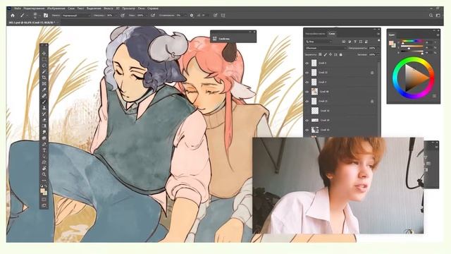
Task: Open layer opacity dropdown in Layers panel
Action: tap(378, 48)
